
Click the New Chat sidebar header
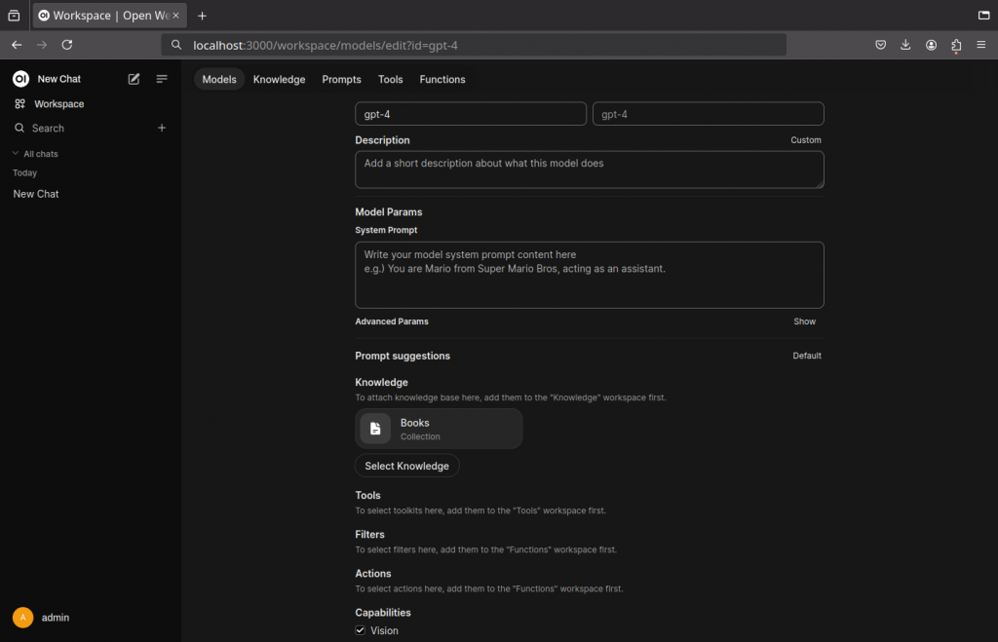tap(58, 79)
